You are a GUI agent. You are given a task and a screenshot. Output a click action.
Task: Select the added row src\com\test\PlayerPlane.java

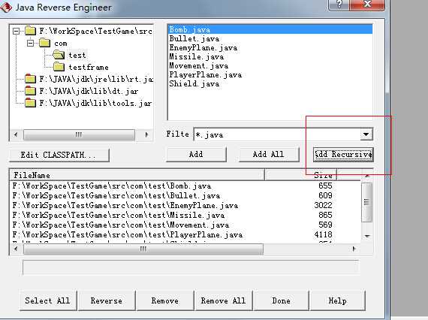185,235
